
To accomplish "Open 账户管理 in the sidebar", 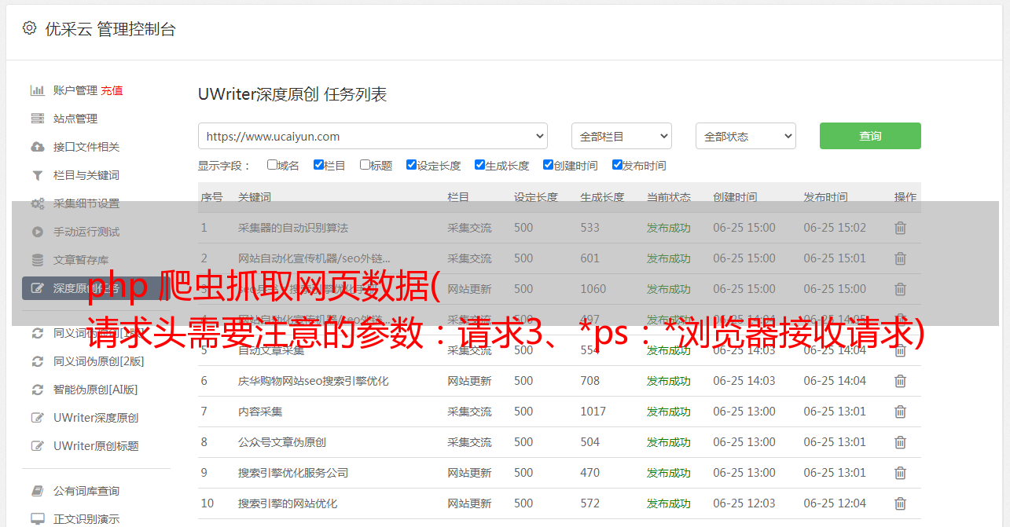I will pyautogui.click(x=75, y=90).
